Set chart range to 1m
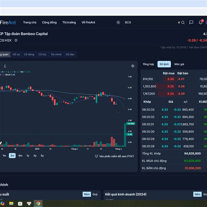207x207 pixels. [x=4, y=156]
